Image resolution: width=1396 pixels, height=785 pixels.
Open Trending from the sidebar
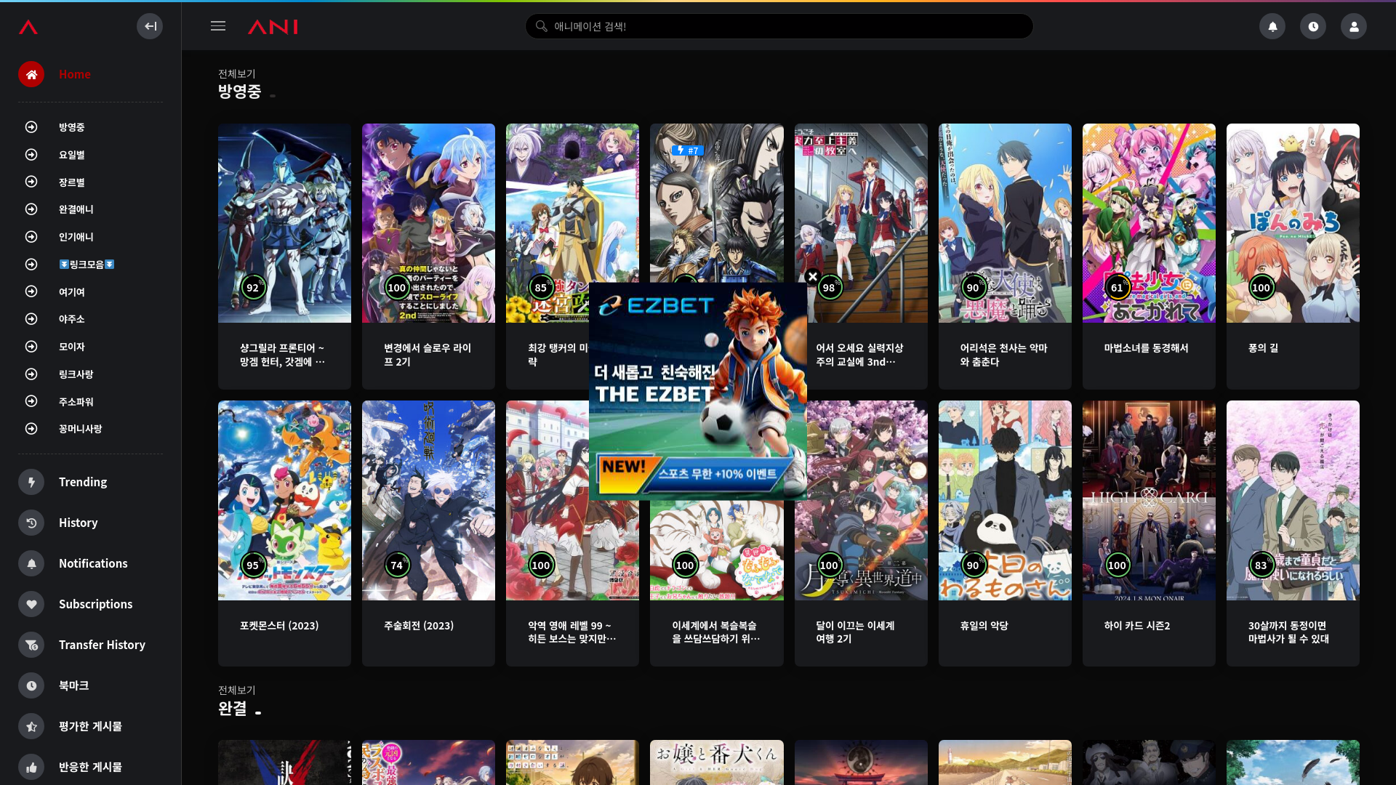tap(83, 482)
